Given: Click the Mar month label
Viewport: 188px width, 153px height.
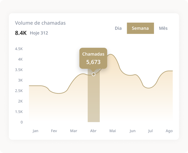Looking at the screenshot, I should 74,131.
